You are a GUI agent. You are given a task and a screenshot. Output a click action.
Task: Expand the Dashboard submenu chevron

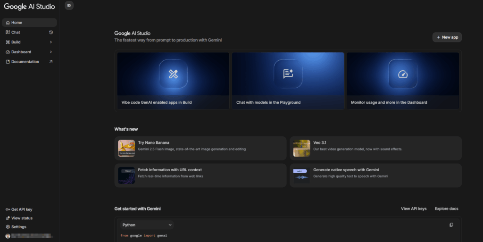pyautogui.click(x=51, y=52)
